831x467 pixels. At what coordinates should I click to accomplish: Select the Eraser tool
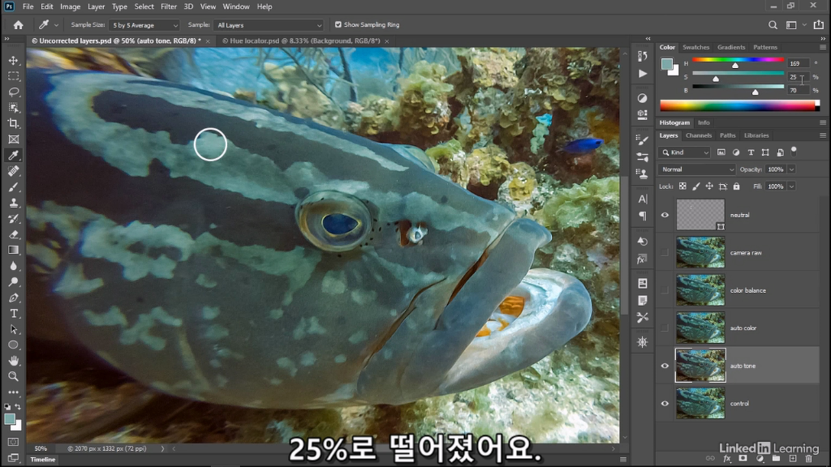tap(13, 234)
